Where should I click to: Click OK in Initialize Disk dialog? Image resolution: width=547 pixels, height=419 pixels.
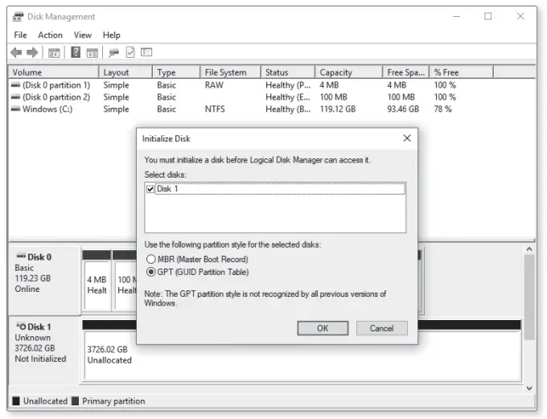tap(323, 328)
